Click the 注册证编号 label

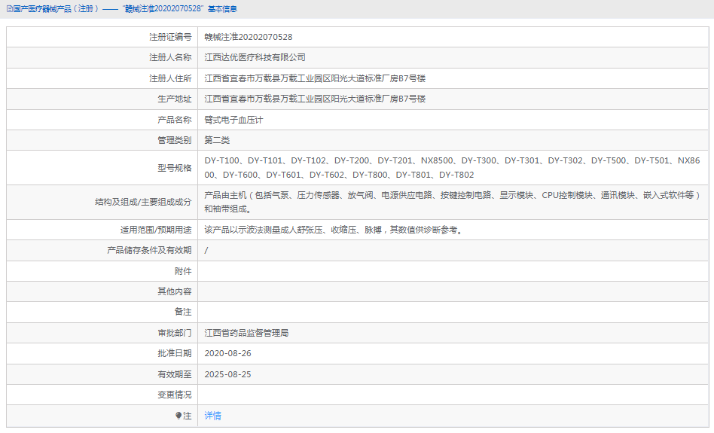coord(170,37)
